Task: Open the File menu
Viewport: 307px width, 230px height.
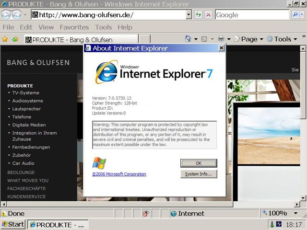Action: click(x=8, y=27)
